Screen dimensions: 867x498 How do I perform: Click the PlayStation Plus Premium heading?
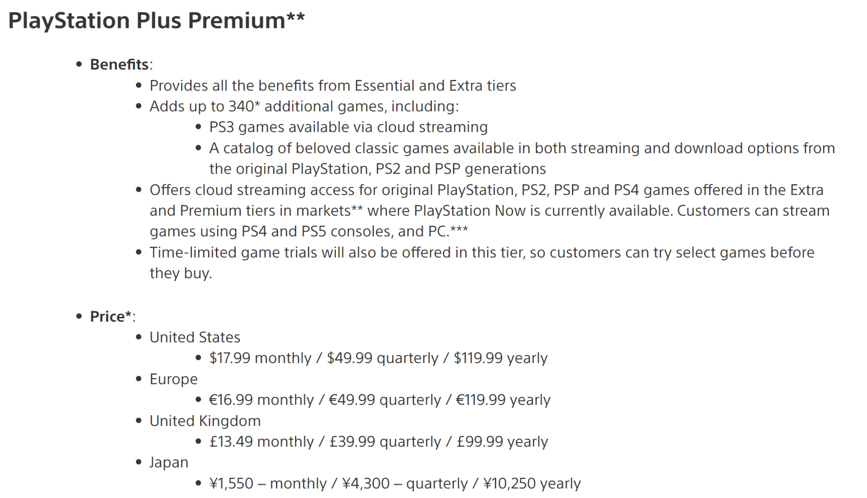156,20
